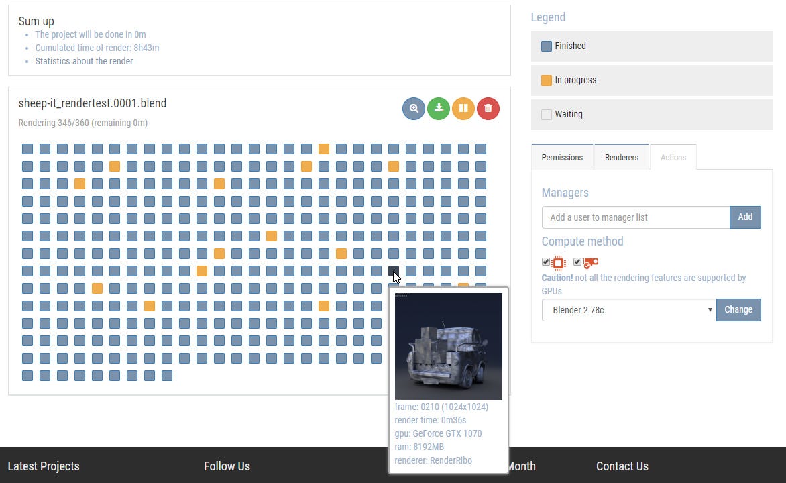786x483 pixels.
Task: Switch to the Permissions tab
Action: click(x=562, y=157)
